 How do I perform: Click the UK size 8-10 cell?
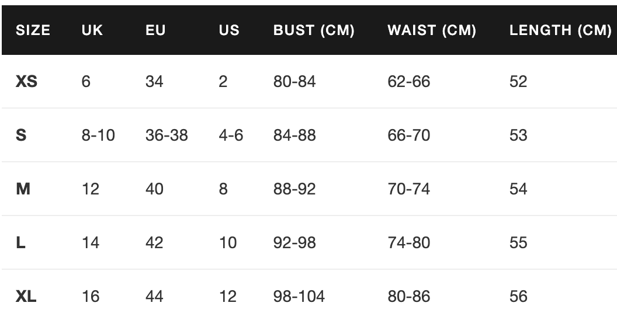click(99, 135)
